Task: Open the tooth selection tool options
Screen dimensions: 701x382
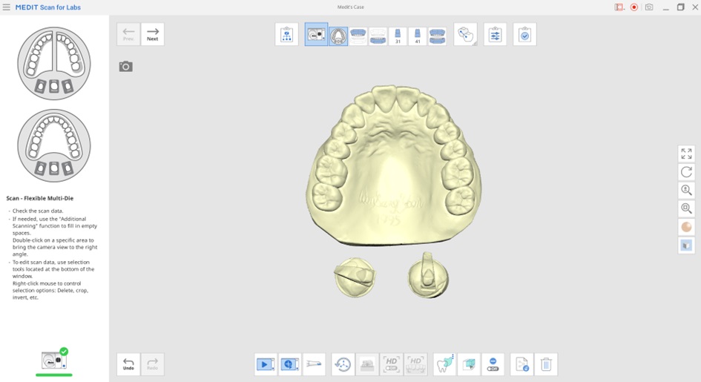Action: click(444, 364)
